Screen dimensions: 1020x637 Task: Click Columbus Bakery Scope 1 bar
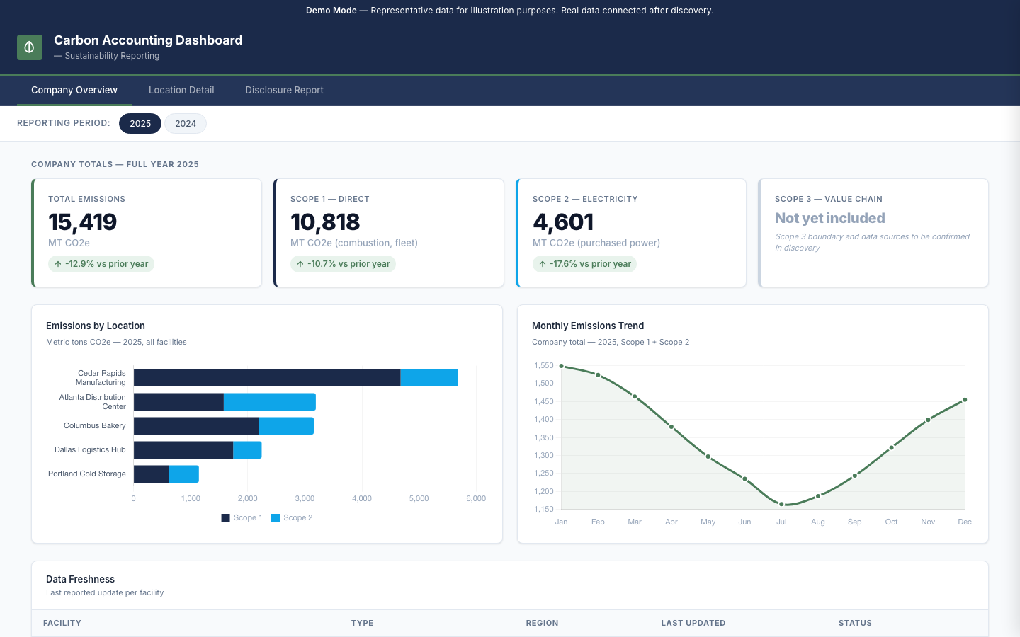point(196,426)
